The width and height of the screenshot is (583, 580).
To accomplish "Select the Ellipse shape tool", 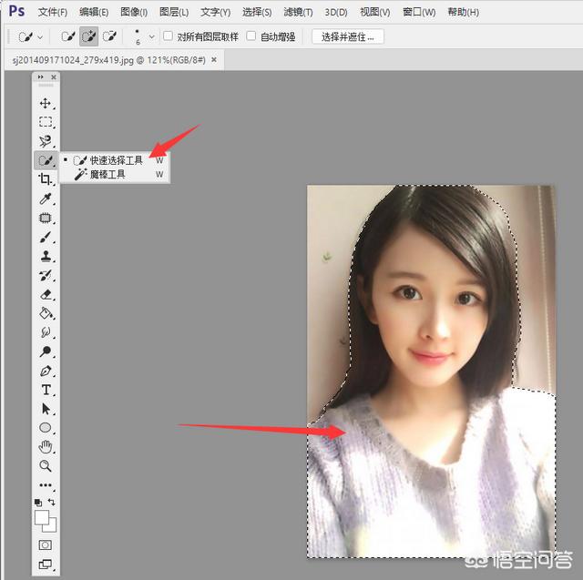I will coord(46,428).
